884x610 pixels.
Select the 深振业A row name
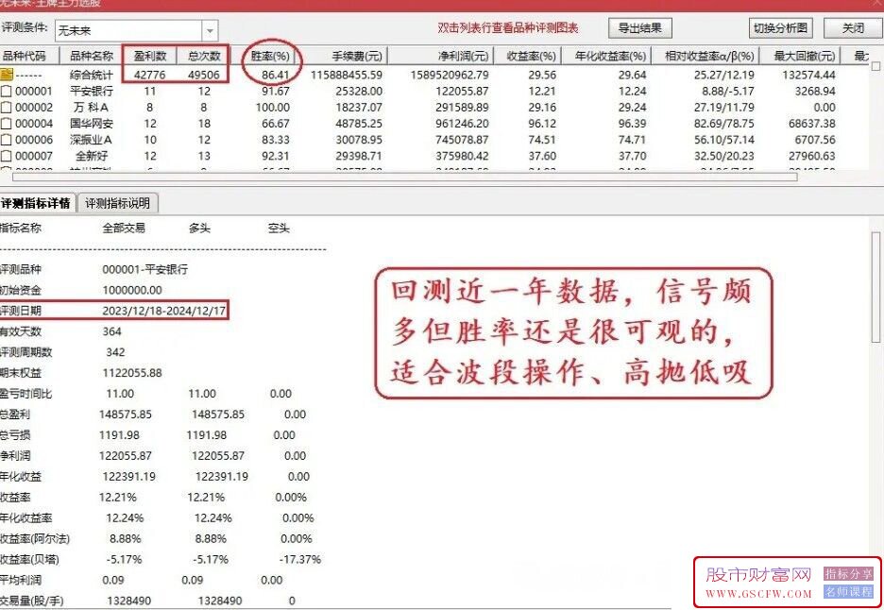(x=91, y=140)
